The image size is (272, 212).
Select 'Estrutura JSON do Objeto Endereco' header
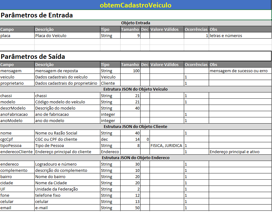pos(136,158)
